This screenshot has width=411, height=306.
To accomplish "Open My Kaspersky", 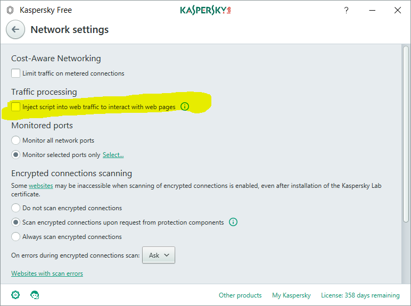I will [291, 295].
